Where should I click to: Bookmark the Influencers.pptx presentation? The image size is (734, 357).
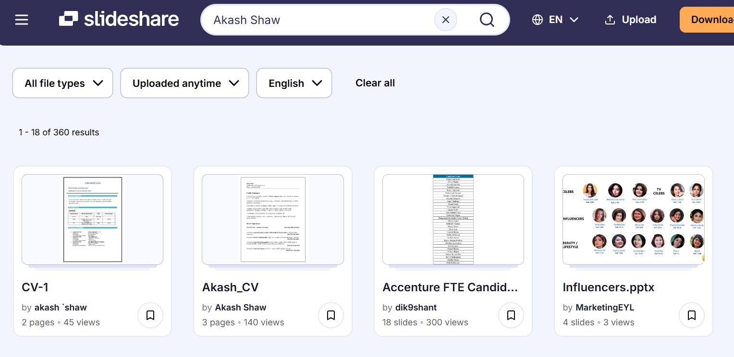pyautogui.click(x=691, y=315)
